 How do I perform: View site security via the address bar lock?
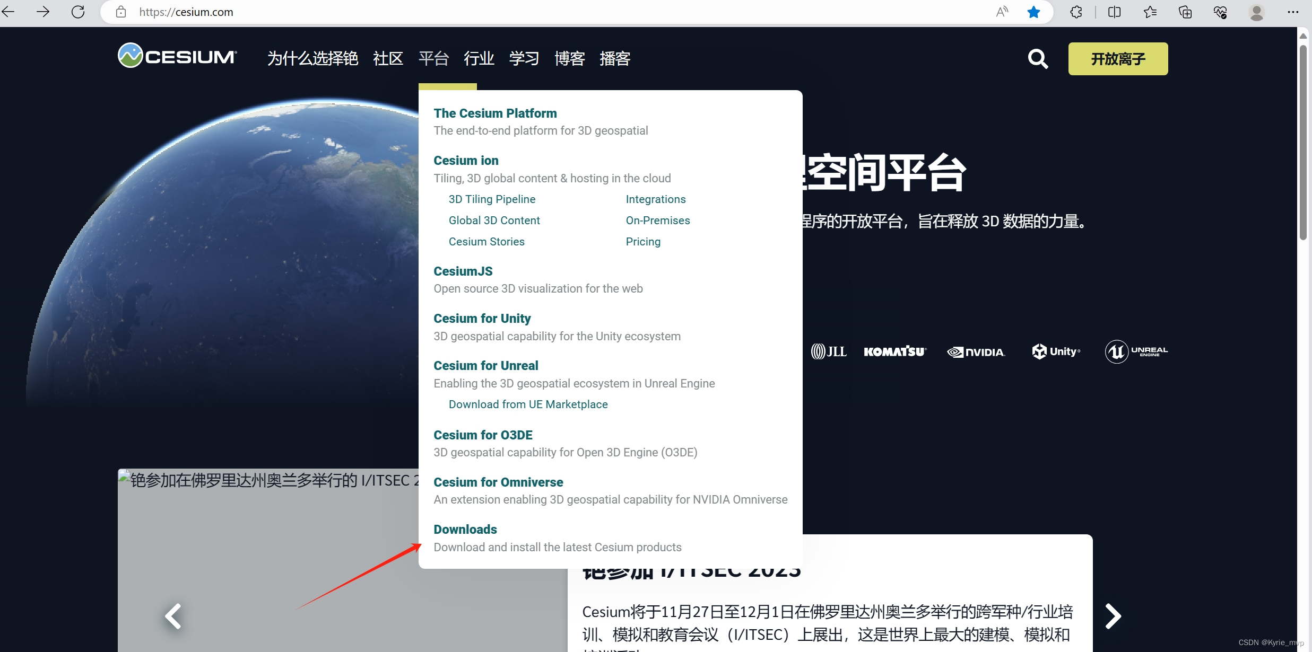click(x=121, y=12)
